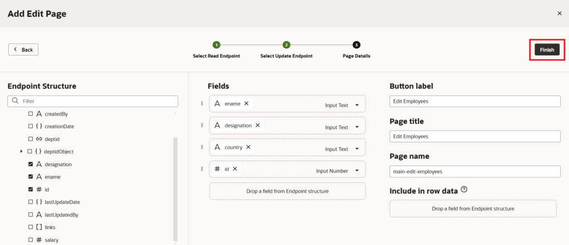Click the text type icon of createdBy

[x=39, y=114]
